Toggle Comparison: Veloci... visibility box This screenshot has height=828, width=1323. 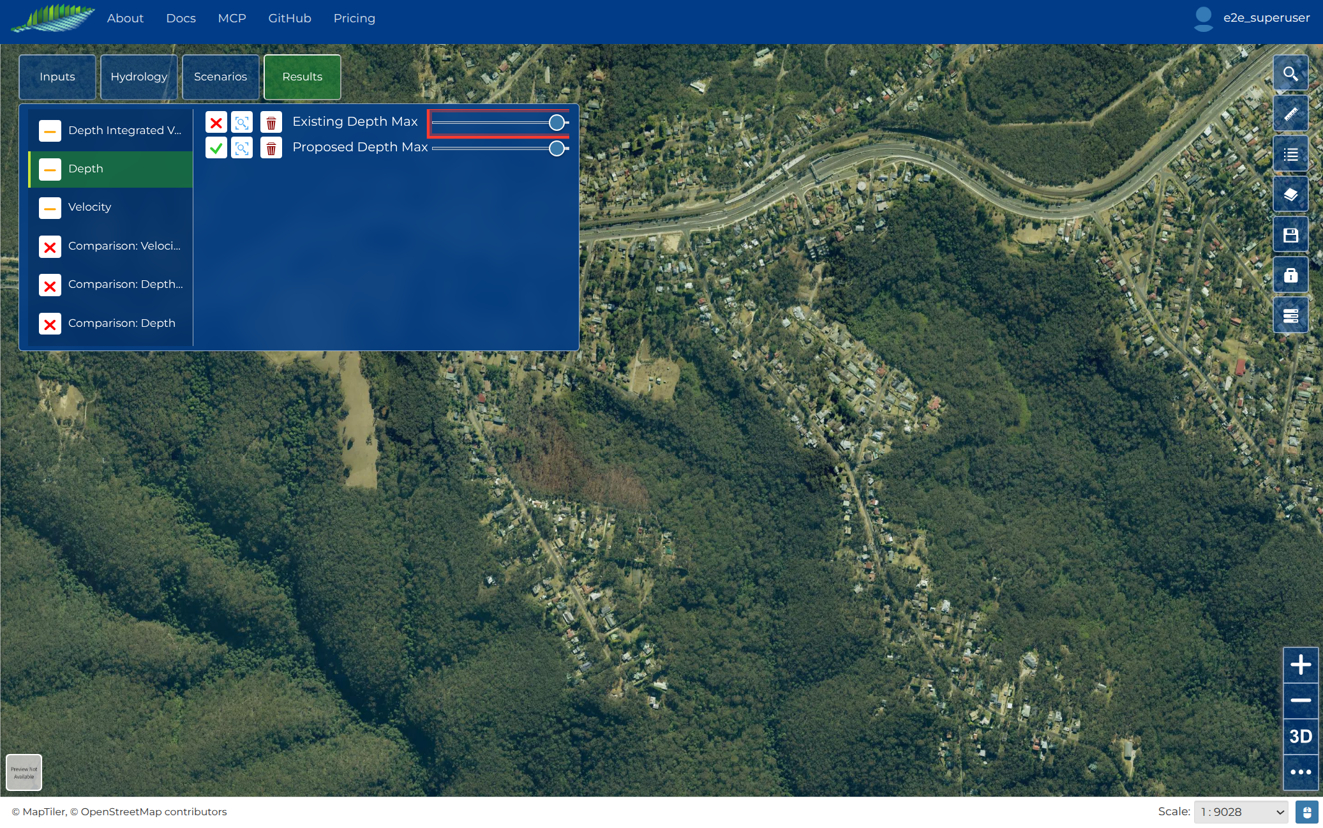(50, 246)
